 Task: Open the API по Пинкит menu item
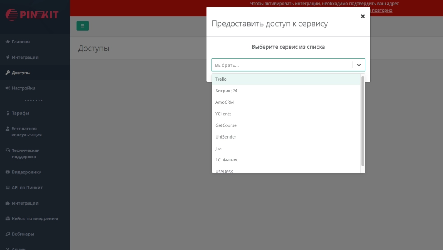pos(27,188)
